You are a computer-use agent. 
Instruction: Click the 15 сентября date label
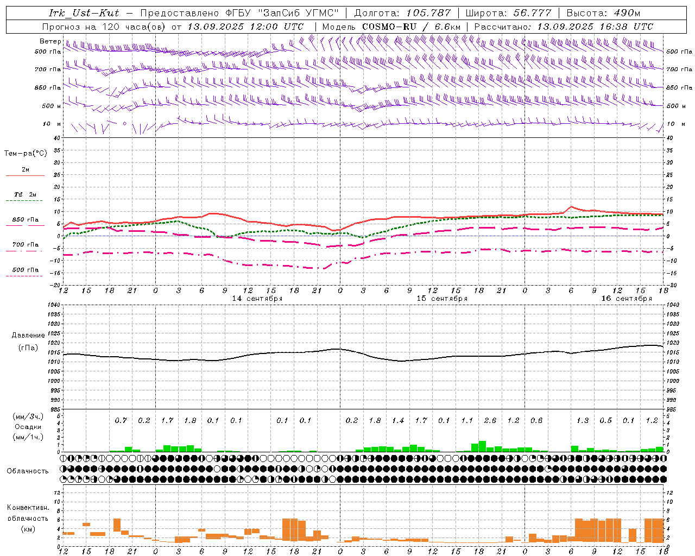[442, 299]
